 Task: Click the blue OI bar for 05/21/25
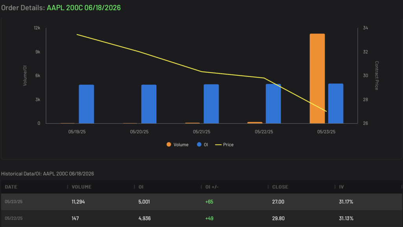click(211, 104)
